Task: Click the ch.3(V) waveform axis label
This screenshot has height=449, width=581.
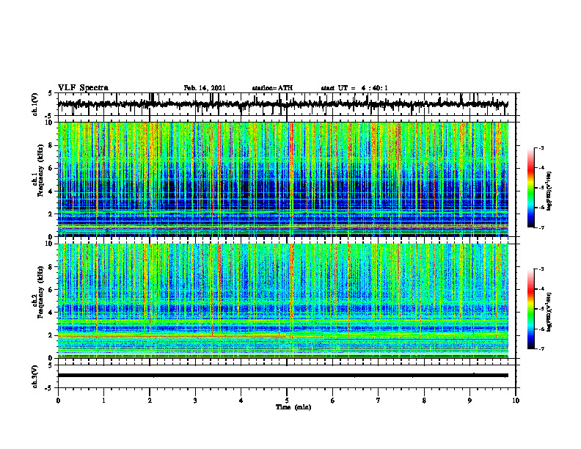Action: [35, 377]
